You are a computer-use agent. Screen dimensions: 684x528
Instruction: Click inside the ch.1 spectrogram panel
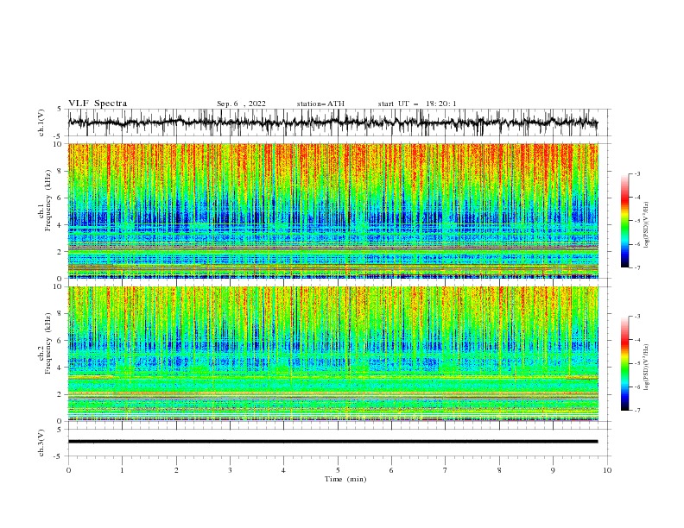pos(332,211)
